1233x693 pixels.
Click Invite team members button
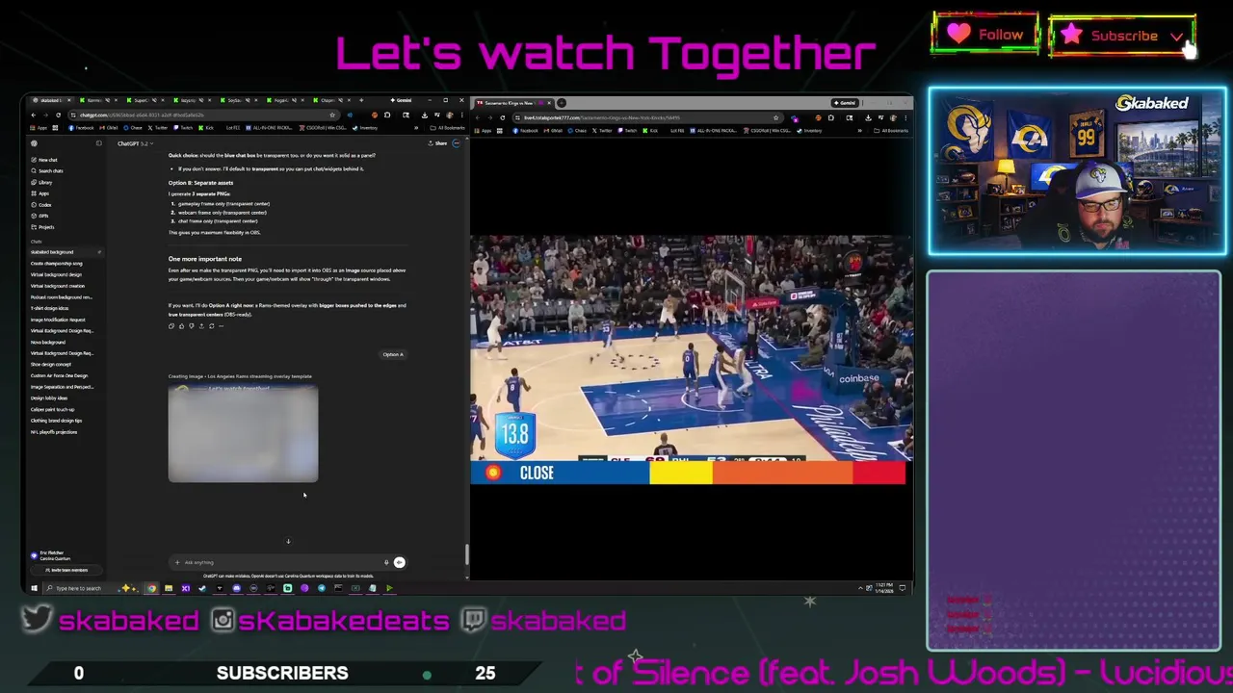[66, 570]
